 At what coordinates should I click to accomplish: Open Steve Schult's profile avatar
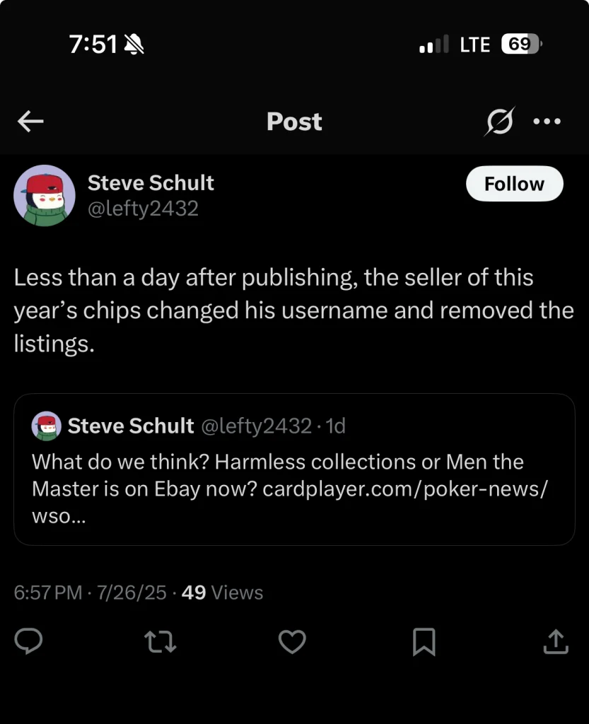click(45, 196)
